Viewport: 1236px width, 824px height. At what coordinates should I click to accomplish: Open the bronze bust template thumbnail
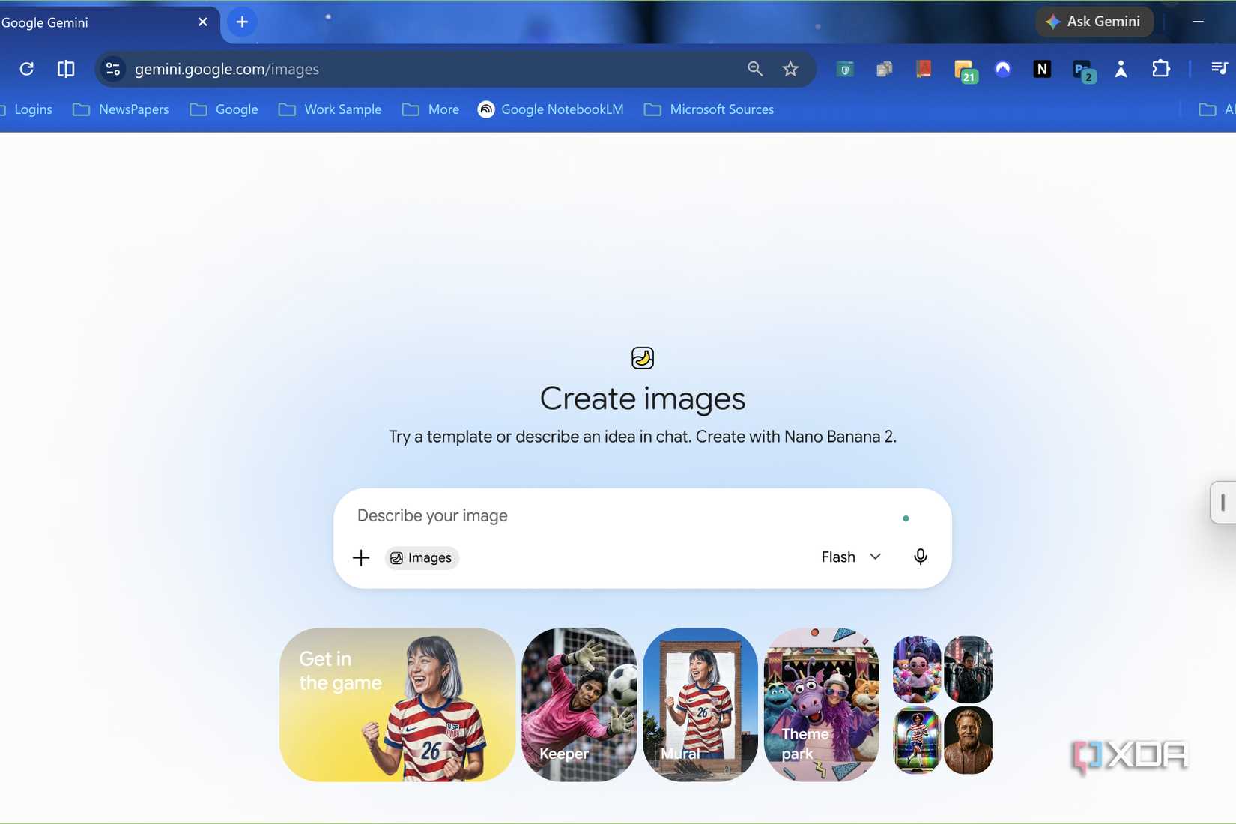click(x=968, y=740)
